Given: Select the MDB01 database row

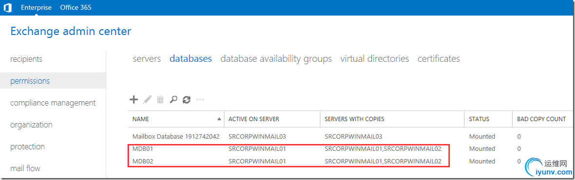Looking at the screenshot, I should (x=351, y=149).
